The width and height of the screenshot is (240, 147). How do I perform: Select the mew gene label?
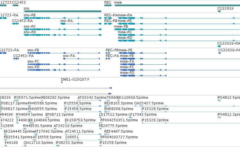tap(118, 3)
